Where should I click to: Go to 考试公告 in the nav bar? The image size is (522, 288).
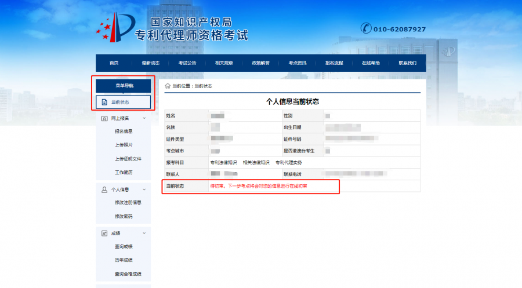click(x=187, y=63)
